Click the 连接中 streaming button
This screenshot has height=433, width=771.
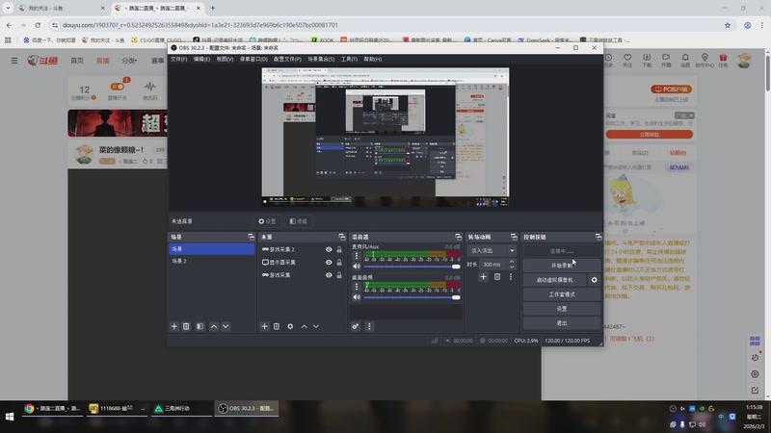pyautogui.click(x=562, y=251)
